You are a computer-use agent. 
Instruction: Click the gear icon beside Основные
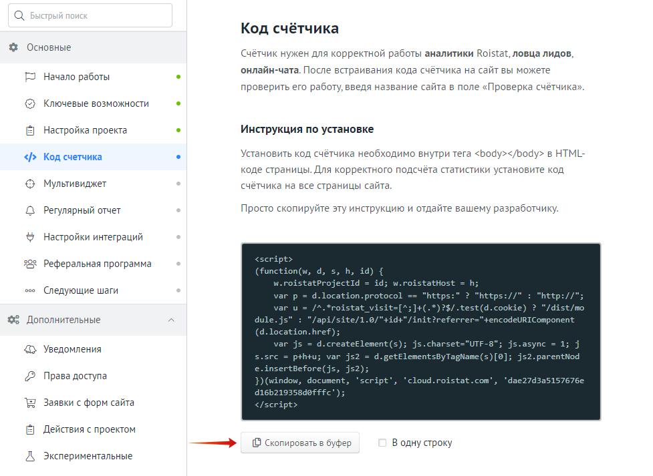click(x=13, y=47)
